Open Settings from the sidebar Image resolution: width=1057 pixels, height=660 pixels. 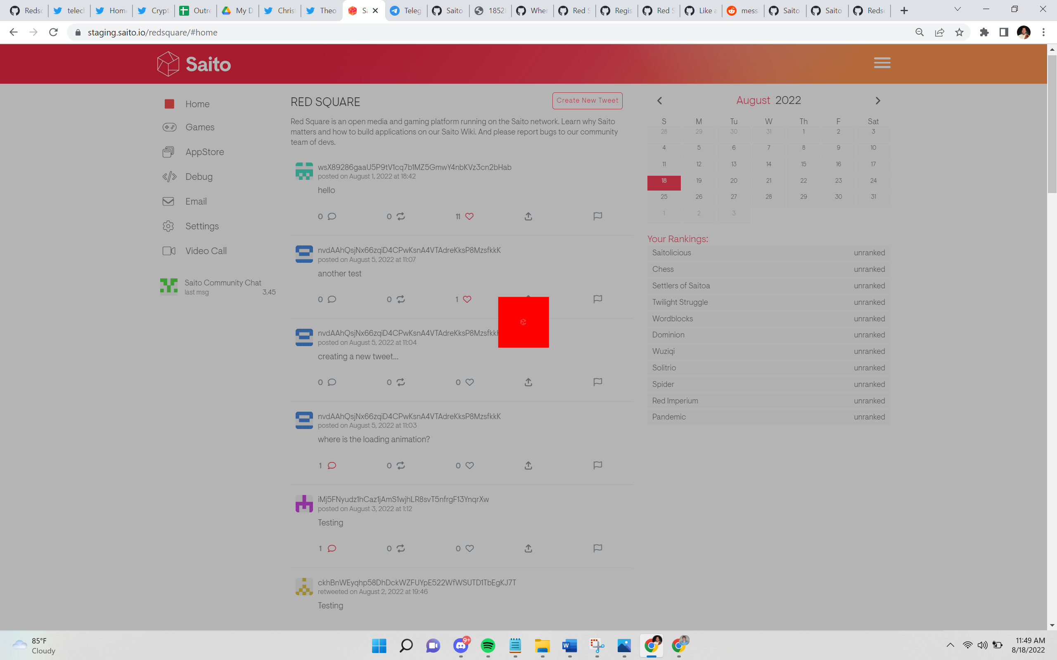pos(202,226)
